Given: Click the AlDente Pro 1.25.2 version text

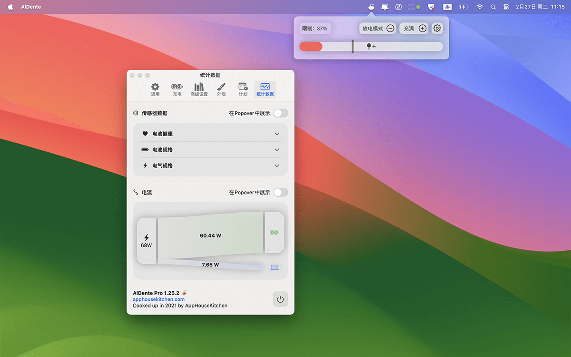Looking at the screenshot, I should tap(156, 293).
